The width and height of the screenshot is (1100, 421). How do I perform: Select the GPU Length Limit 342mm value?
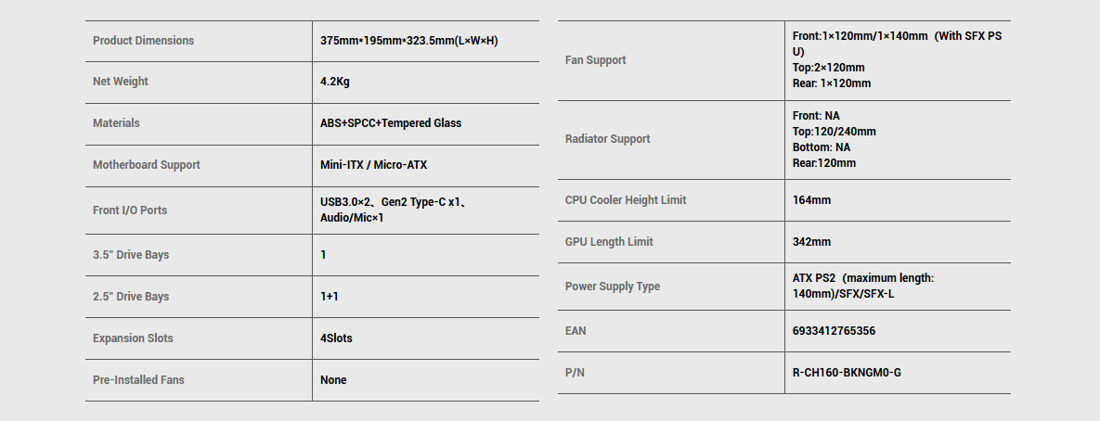click(811, 242)
